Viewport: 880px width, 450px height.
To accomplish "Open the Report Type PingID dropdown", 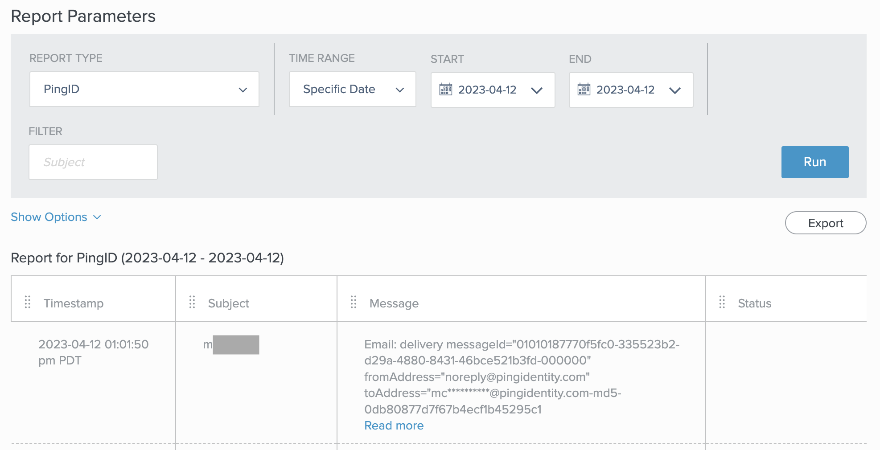I will click(x=144, y=89).
